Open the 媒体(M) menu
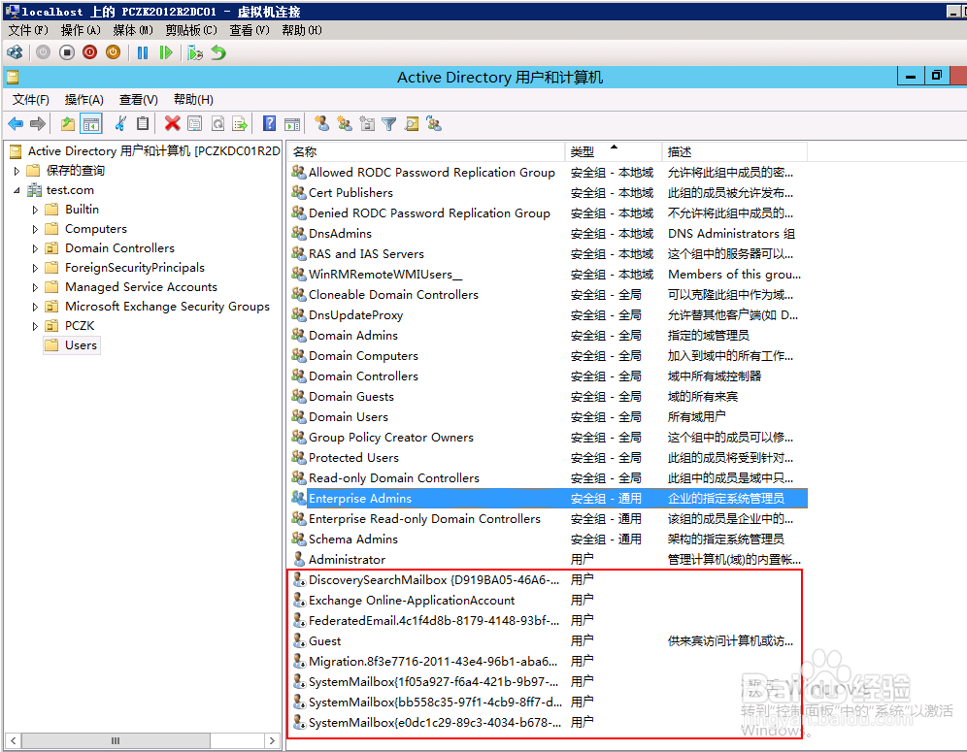Screen dimensions: 967x752 point(133,30)
